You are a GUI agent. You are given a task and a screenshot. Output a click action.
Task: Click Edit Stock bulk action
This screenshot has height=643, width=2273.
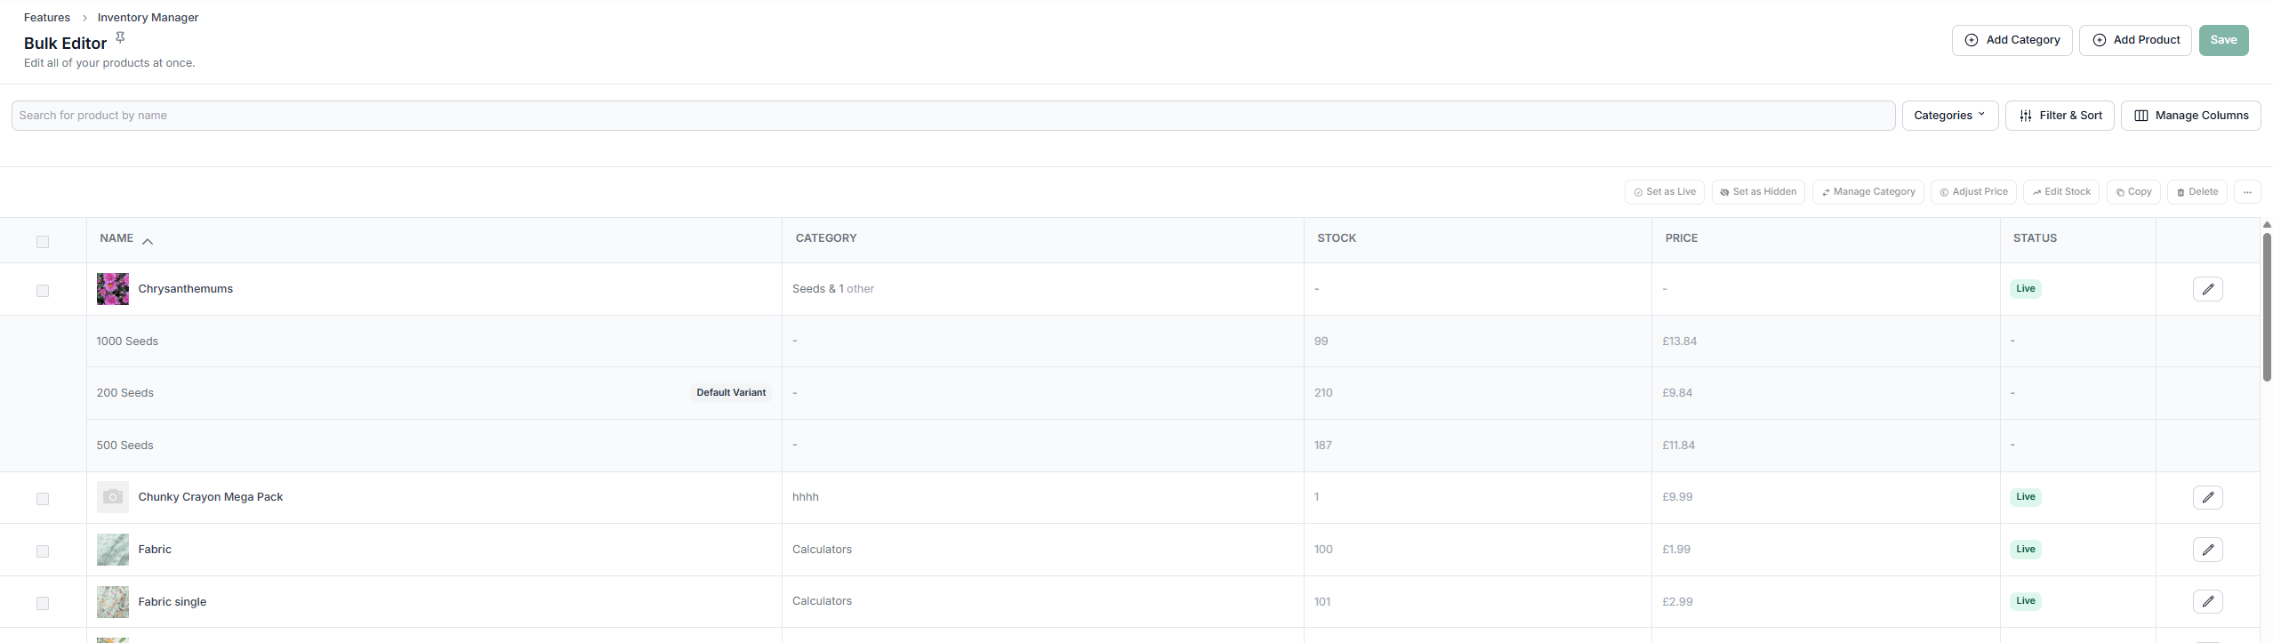point(2060,192)
